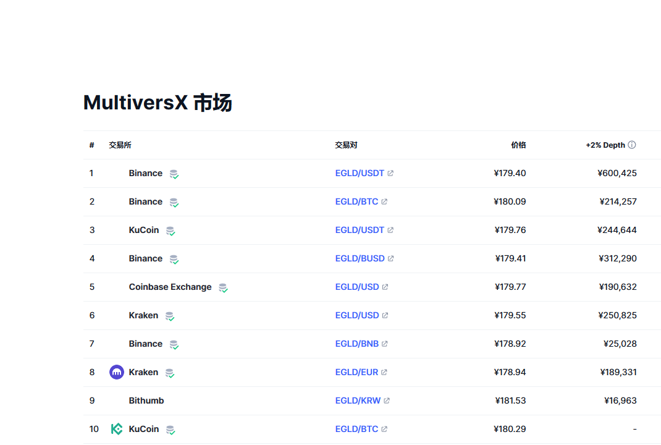Open the EGLD/BTC pair on KuCoin row 10
661x445 pixels.
pyautogui.click(x=356, y=429)
